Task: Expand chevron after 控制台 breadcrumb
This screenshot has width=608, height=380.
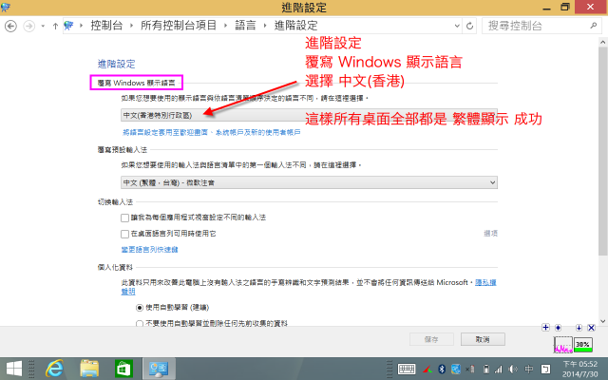Action: click(131, 26)
